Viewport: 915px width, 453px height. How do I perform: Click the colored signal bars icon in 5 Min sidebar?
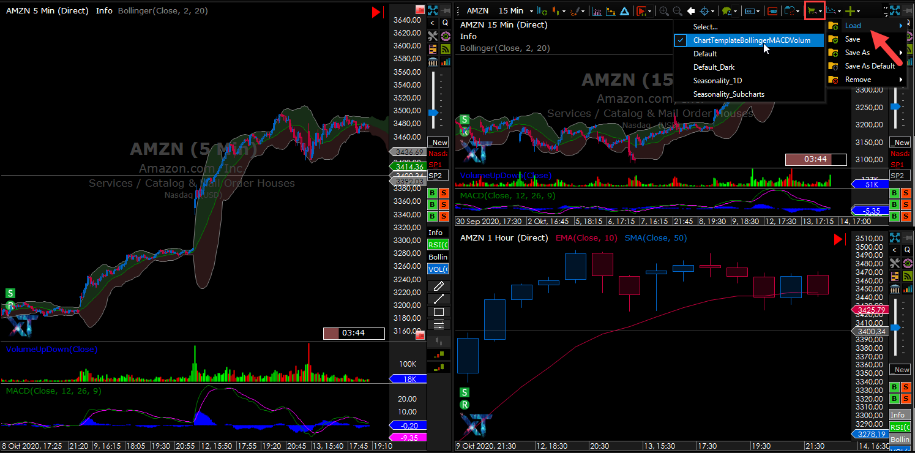point(445,62)
